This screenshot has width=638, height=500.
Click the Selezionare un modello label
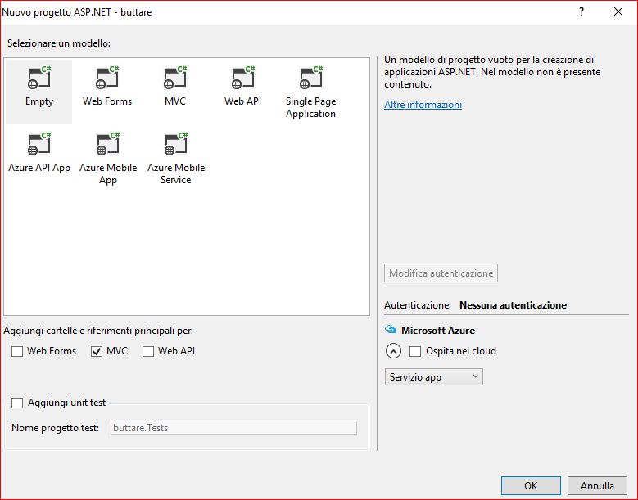[59, 43]
